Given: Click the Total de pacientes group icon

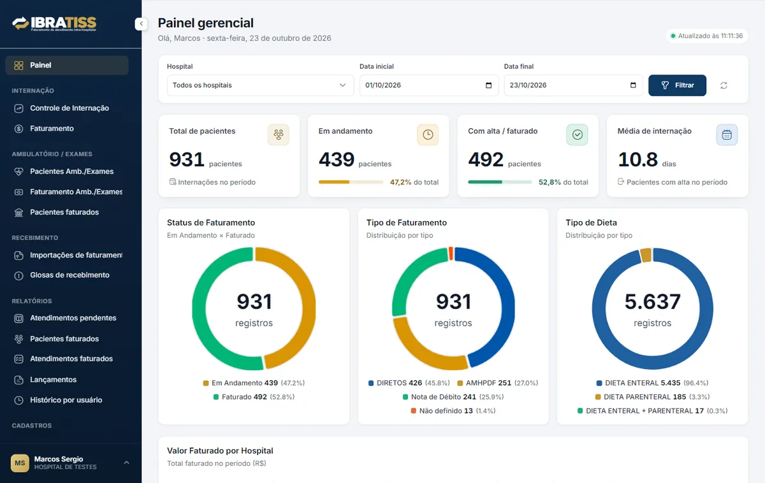Looking at the screenshot, I should [x=279, y=134].
